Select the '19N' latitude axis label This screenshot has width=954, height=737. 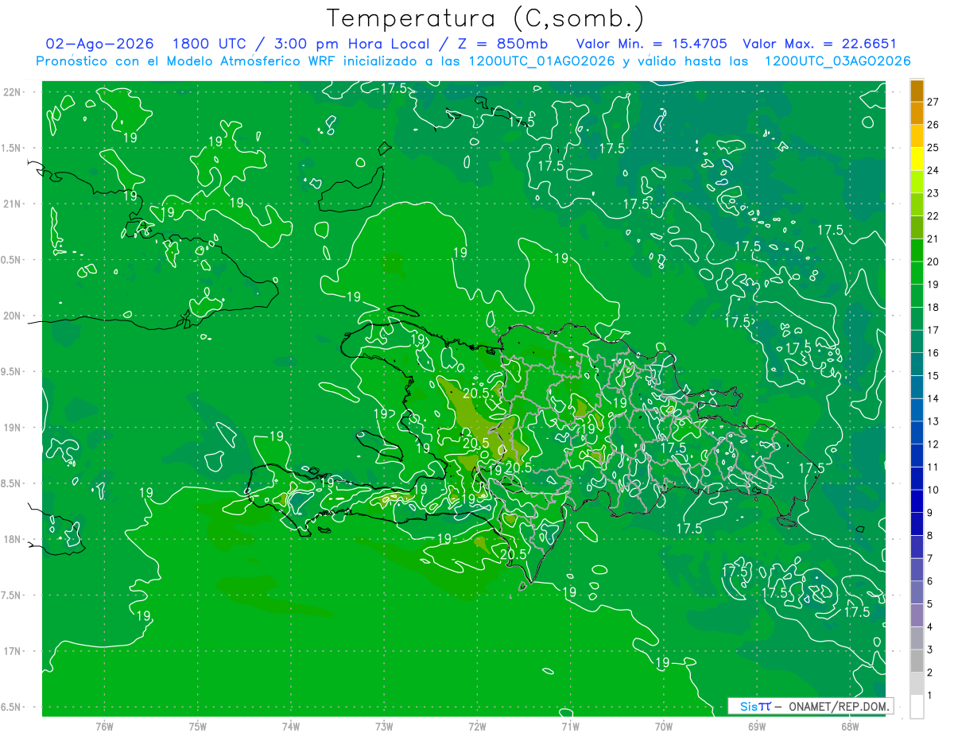12,428
